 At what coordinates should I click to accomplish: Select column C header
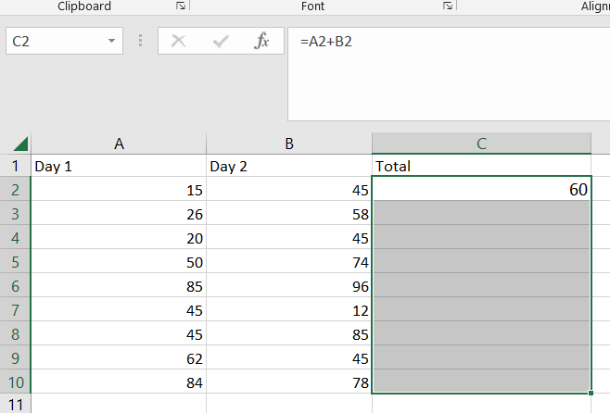tap(481, 144)
